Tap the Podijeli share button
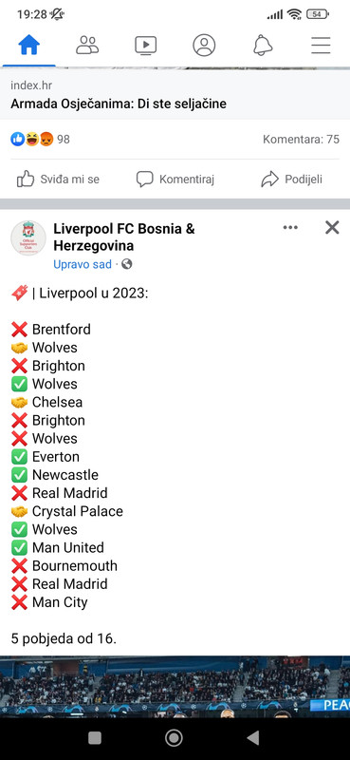 tap(291, 180)
